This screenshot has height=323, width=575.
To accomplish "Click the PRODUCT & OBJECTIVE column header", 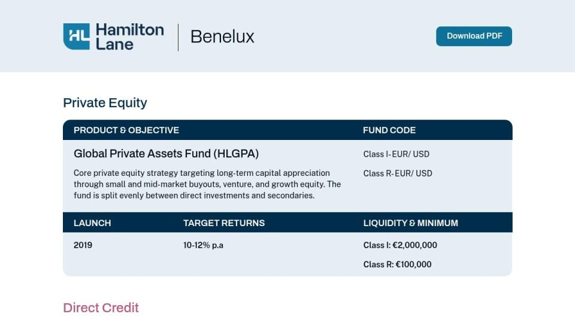I will [126, 130].
